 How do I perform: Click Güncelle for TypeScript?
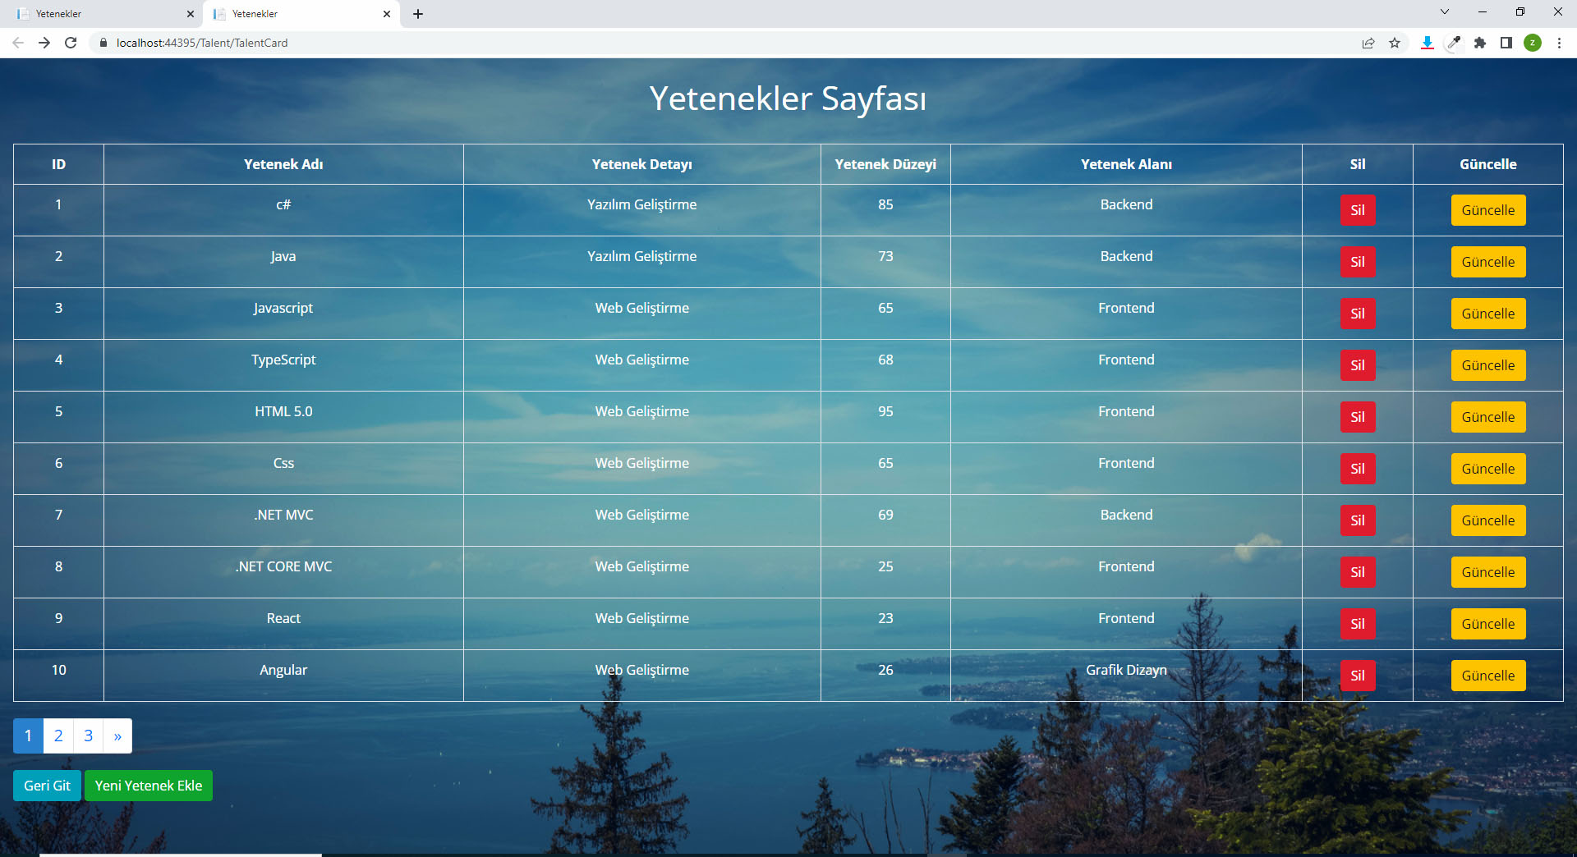click(x=1488, y=365)
